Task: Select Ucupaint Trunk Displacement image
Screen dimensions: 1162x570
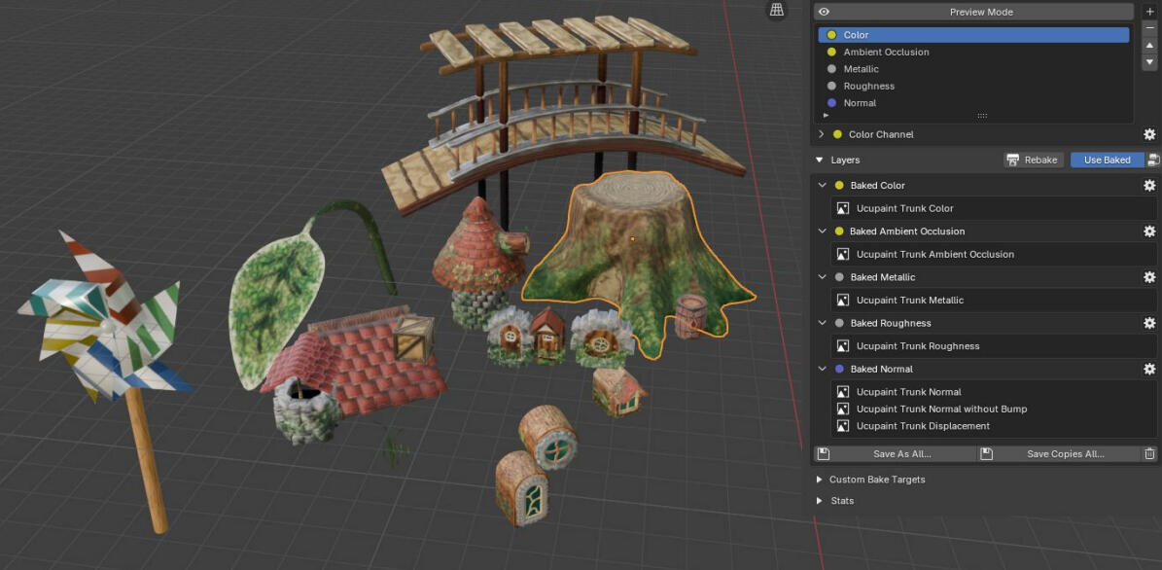Action: click(923, 426)
